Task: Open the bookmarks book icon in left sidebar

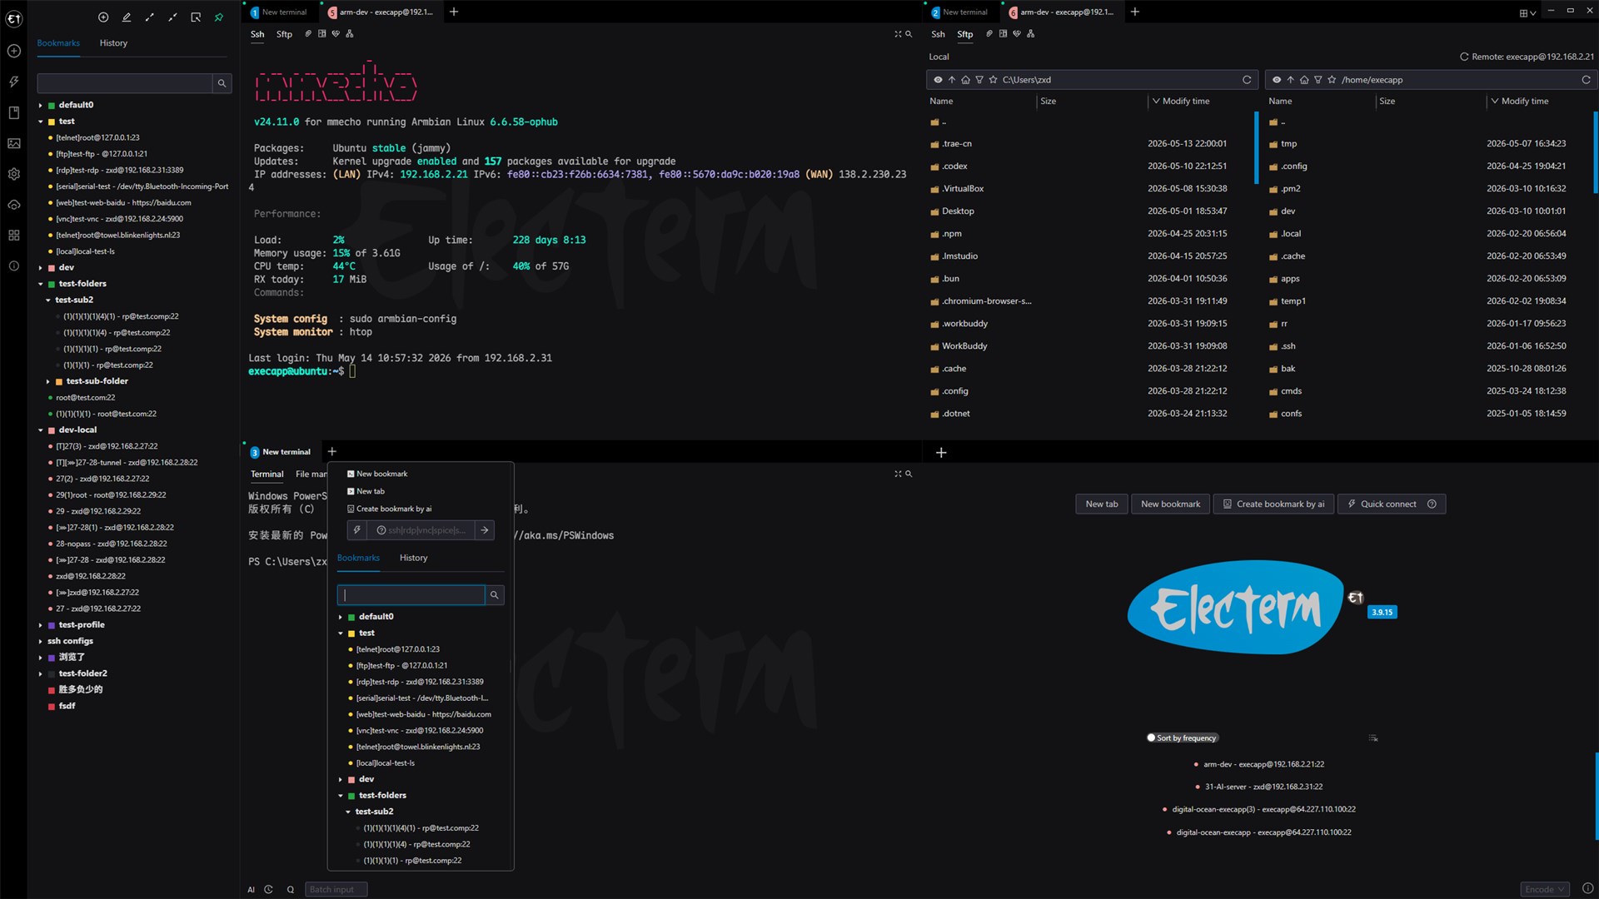Action: [x=14, y=112]
